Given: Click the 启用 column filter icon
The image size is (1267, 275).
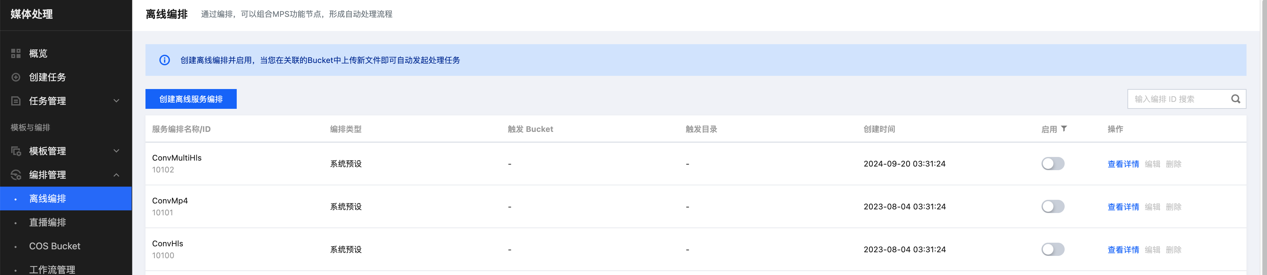Looking at the screenshot, I should click(1064, 128).
